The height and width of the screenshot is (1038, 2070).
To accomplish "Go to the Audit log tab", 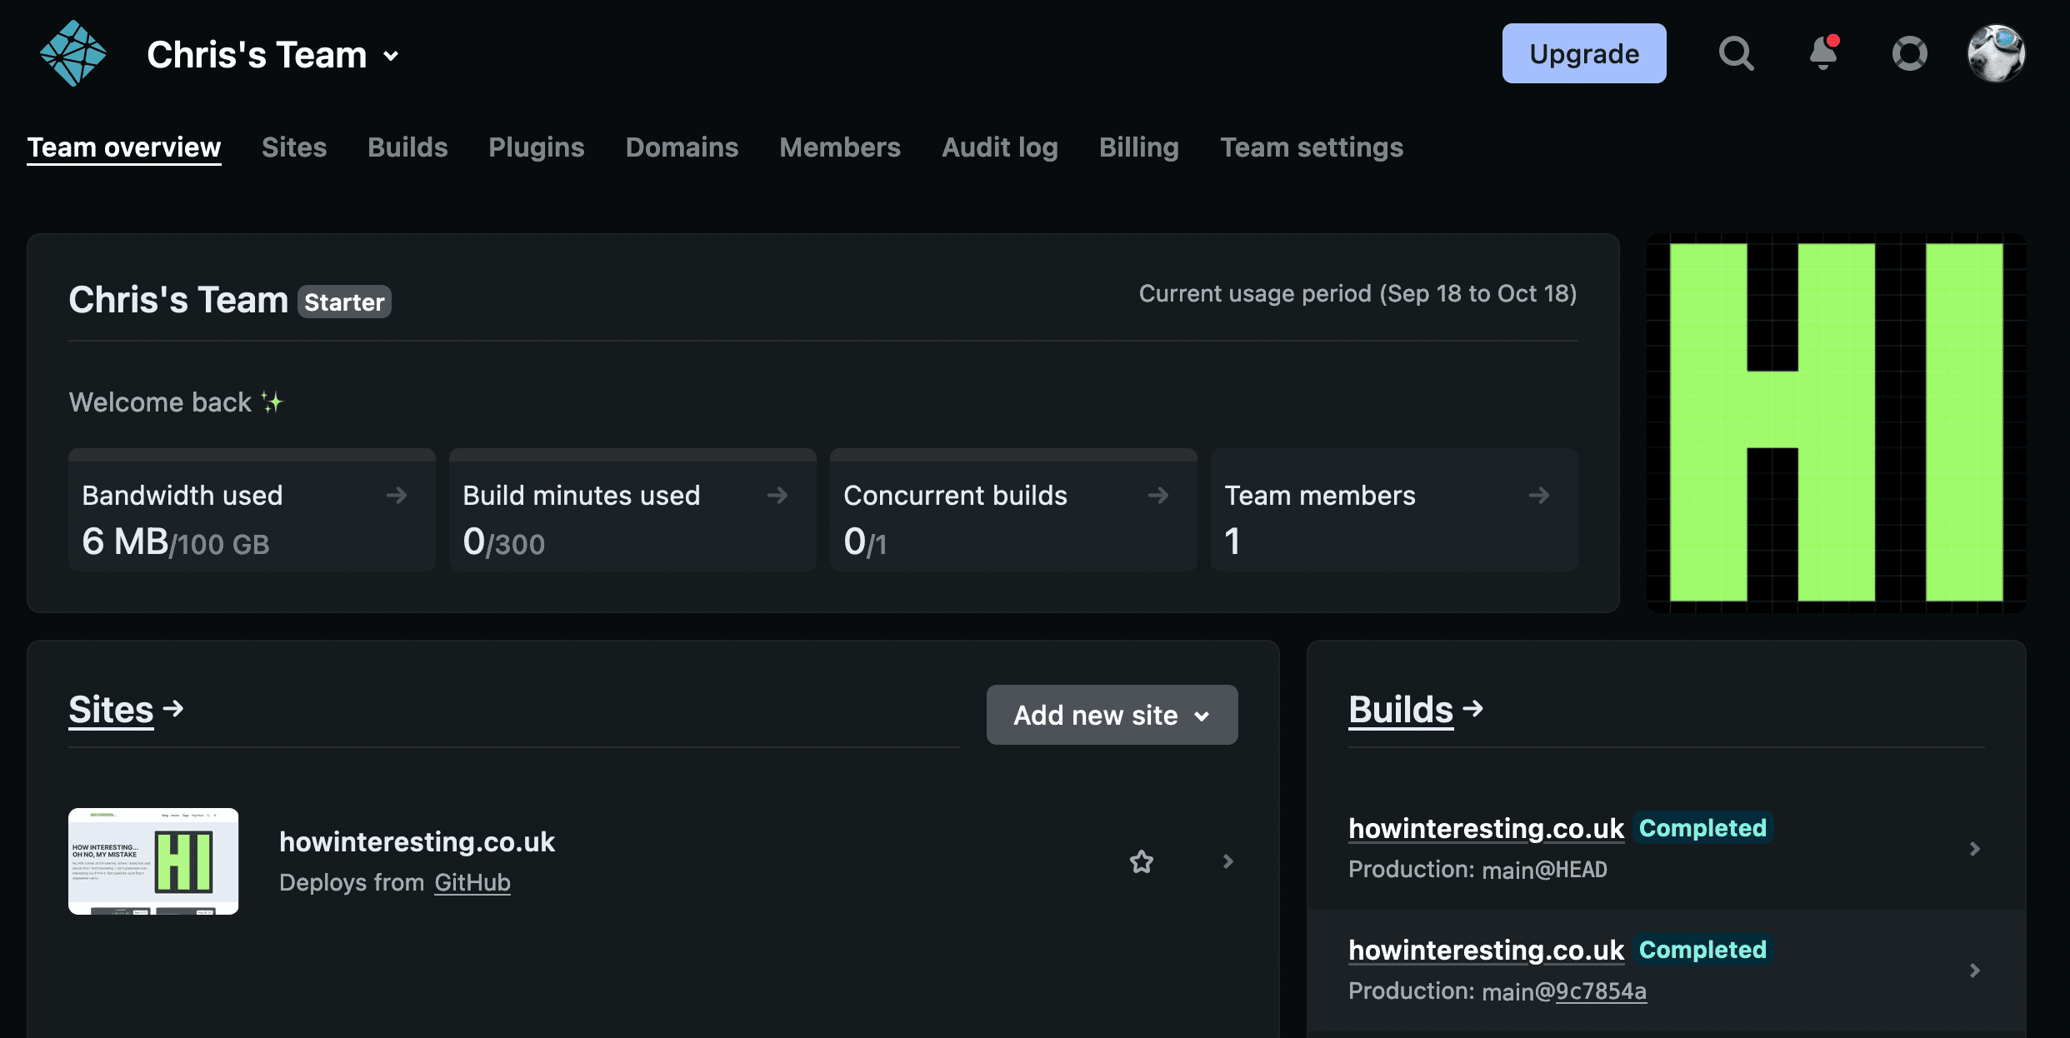I will (999, 147).
